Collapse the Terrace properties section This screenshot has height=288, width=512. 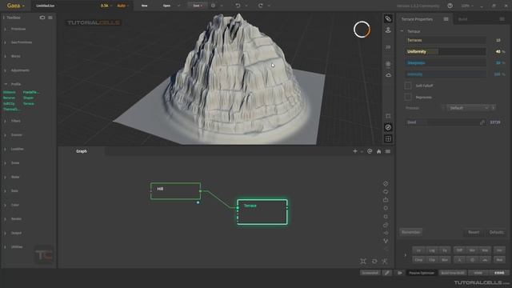402,31
